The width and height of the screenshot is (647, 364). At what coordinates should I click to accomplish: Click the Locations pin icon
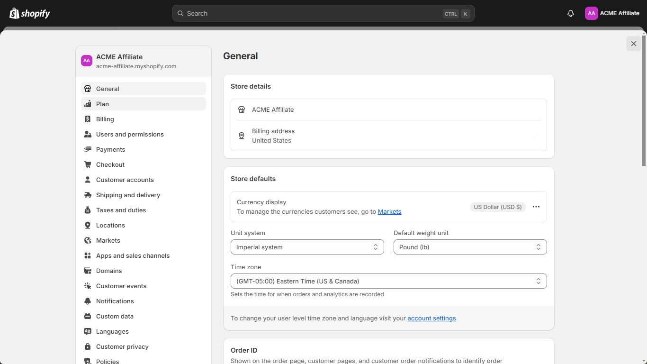coord(88,225)
